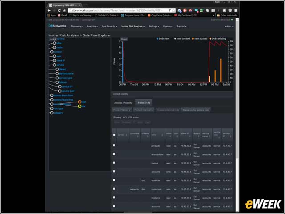
Task: Open the App Security dropdown menu
Action: coord(110,26)
